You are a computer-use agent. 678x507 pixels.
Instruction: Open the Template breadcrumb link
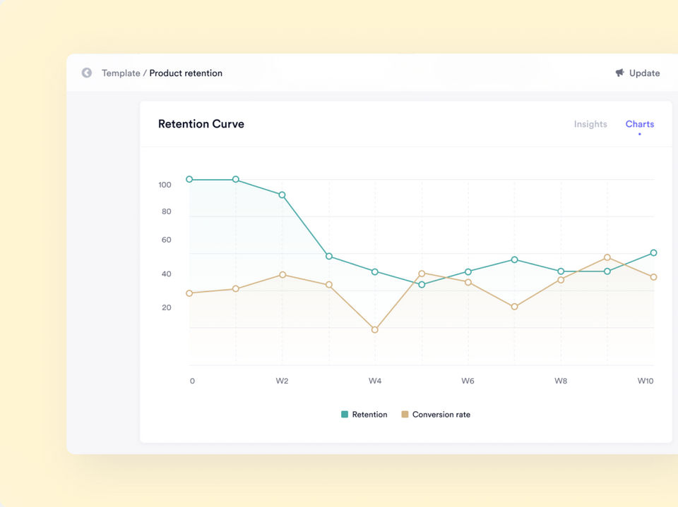tap(121, 73)
